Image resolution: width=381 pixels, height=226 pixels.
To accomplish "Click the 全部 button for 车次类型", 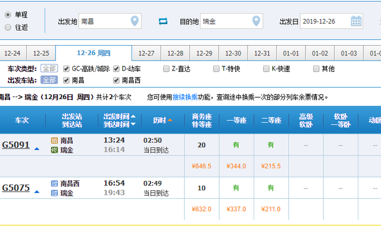I will [49, 69].
